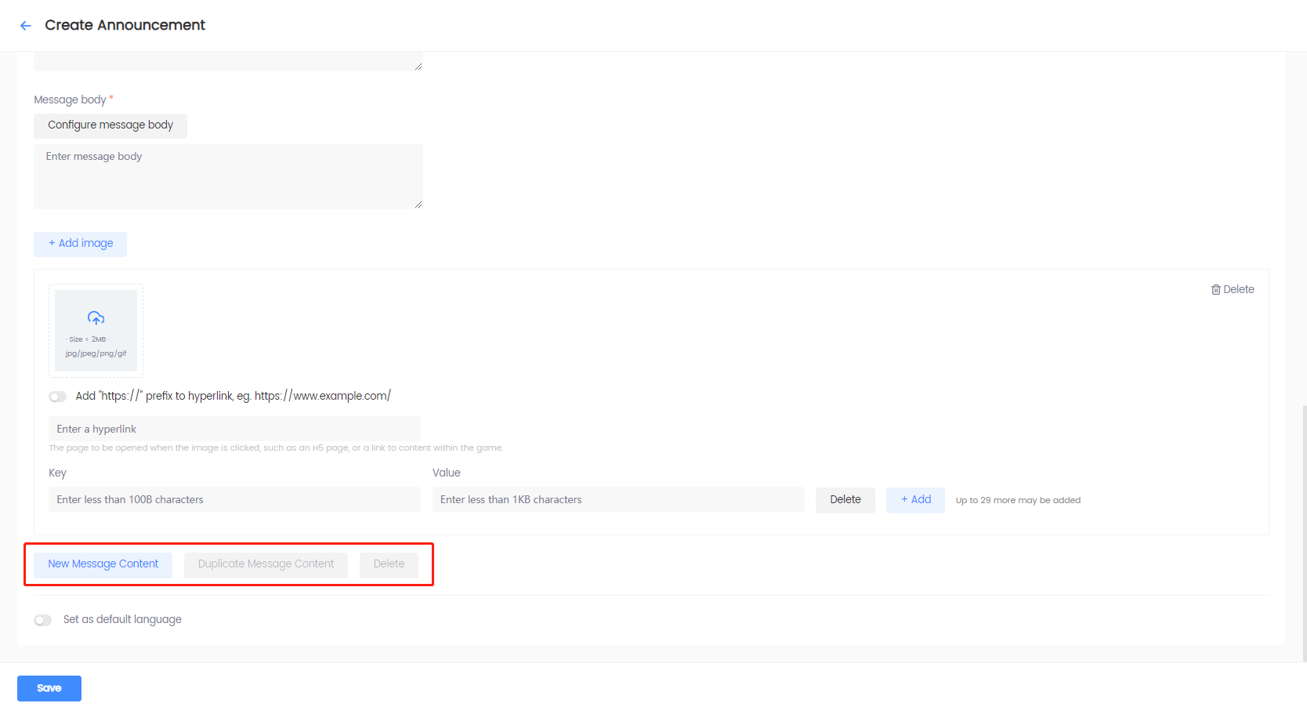Screen dimensions: 1307x714
Task: Toggle the https:// prefix switch
Action: (x=58, y=397)
